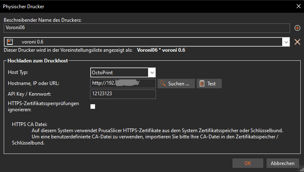
Task: Click the orange X icon to remove the preset
Action: [x=298, y=41]
